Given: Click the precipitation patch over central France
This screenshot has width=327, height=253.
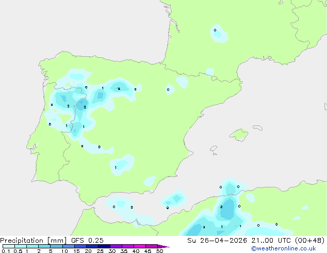Looking at the screenshot, I should coord(219,34).
